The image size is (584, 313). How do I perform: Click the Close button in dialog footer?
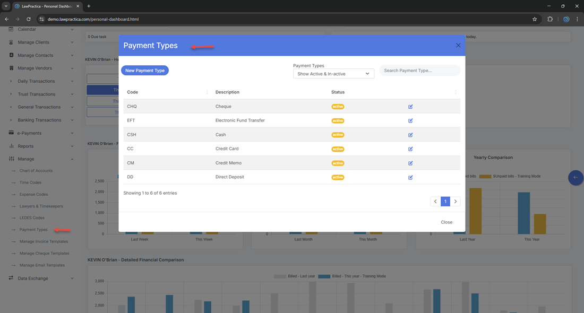point(446,222)
